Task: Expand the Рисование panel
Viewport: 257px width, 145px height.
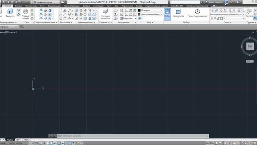Action: (x=66, y=23)
